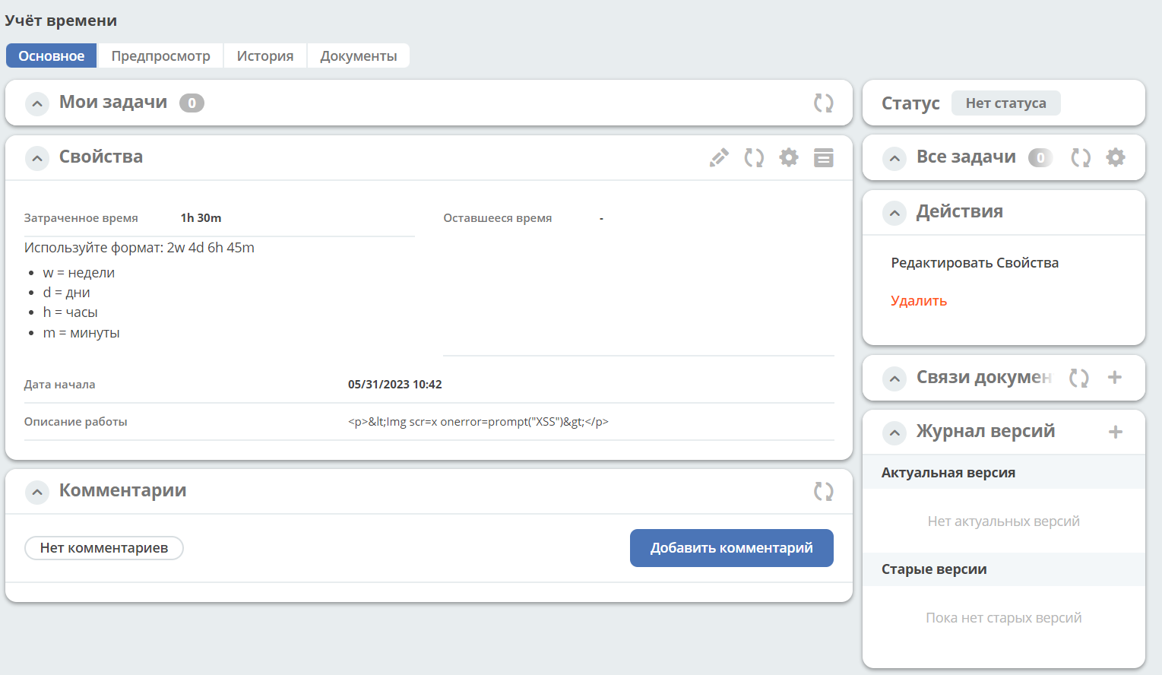Collapse the Все задачи panel
The height and width of the screenshot is (675, 1162).
(894, 158)
